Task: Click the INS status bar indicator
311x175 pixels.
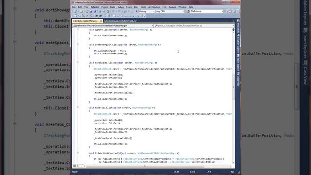Action: click(x=232, y=172)
